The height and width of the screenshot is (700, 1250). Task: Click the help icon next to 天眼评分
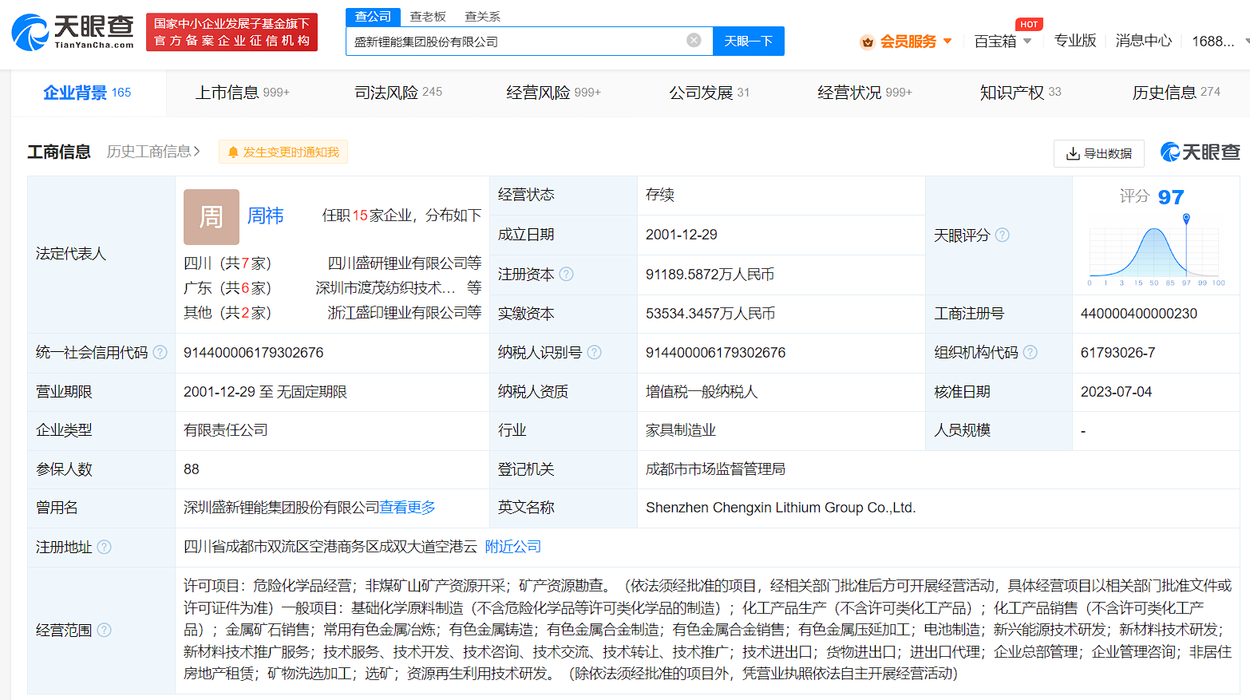pyautogui.click(x=1002, y=235)
